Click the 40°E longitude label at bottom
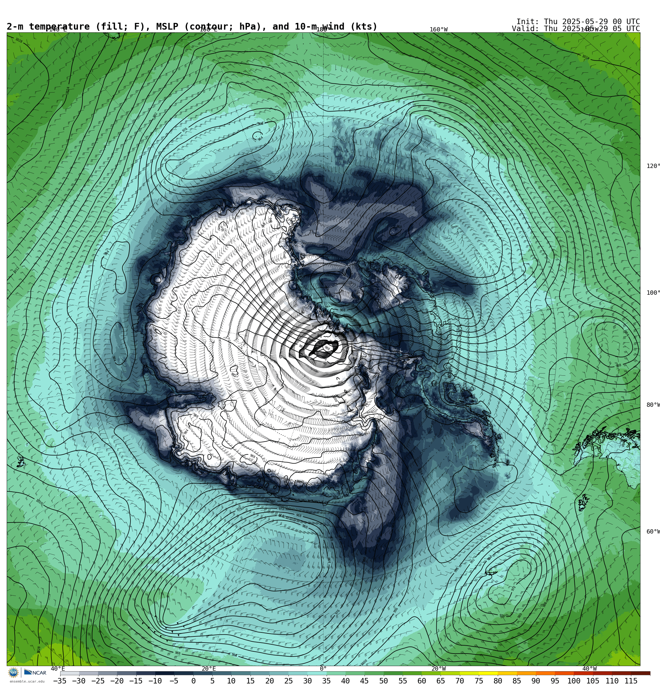This screenshot has width=660, height=685. (x=58, y=669)
